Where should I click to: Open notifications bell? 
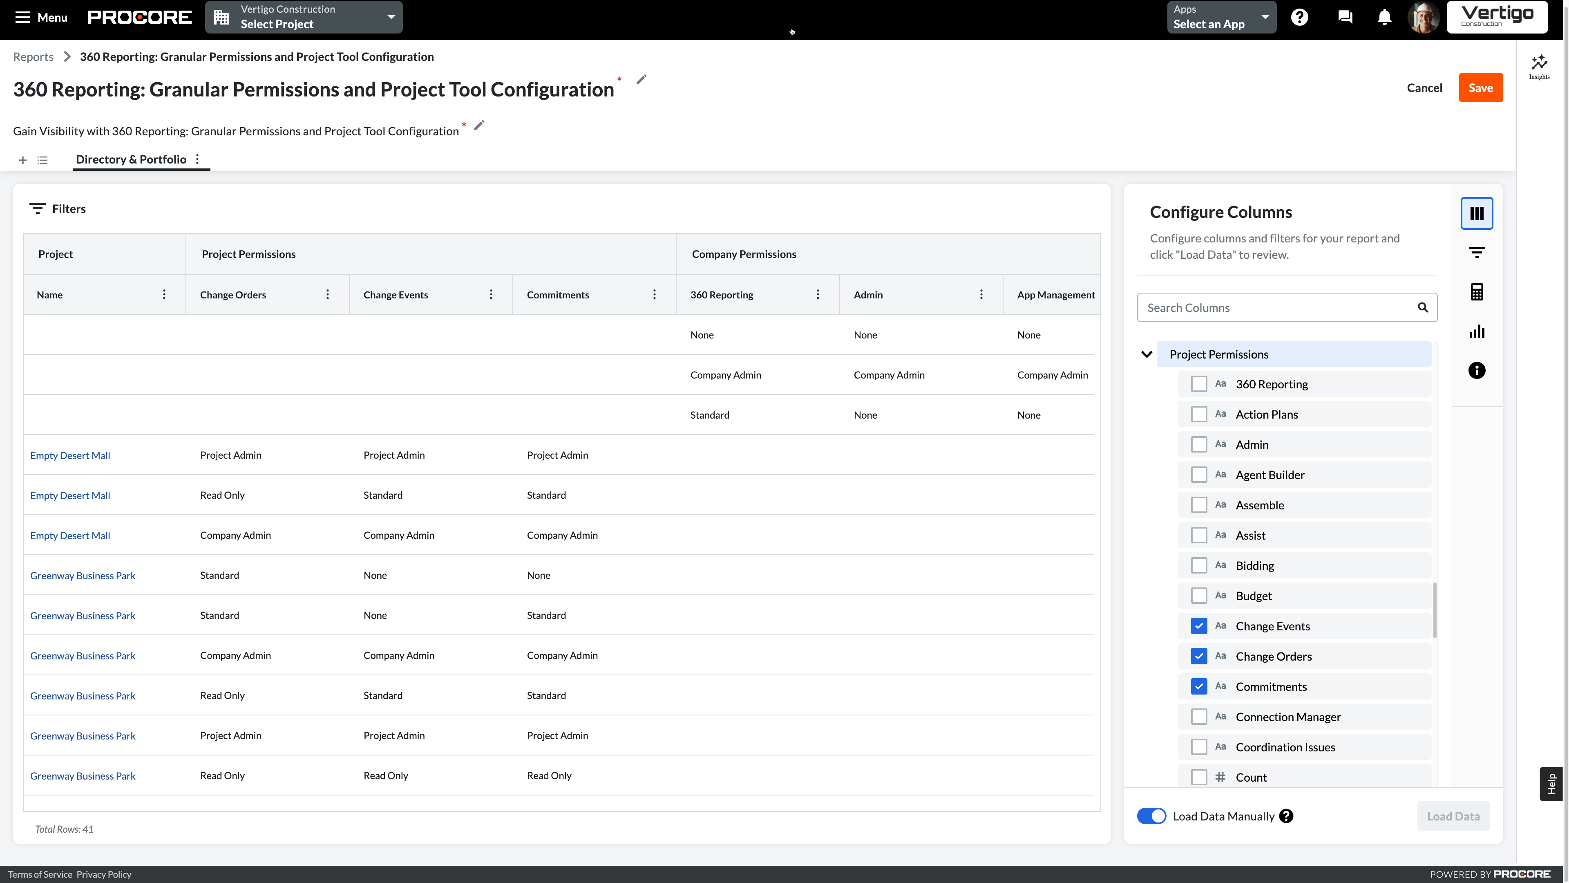(1383, 17)
